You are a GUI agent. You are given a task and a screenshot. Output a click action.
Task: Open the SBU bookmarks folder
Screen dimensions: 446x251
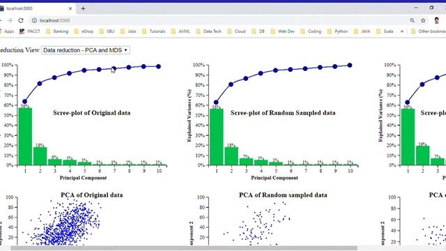tap(107, 31)
